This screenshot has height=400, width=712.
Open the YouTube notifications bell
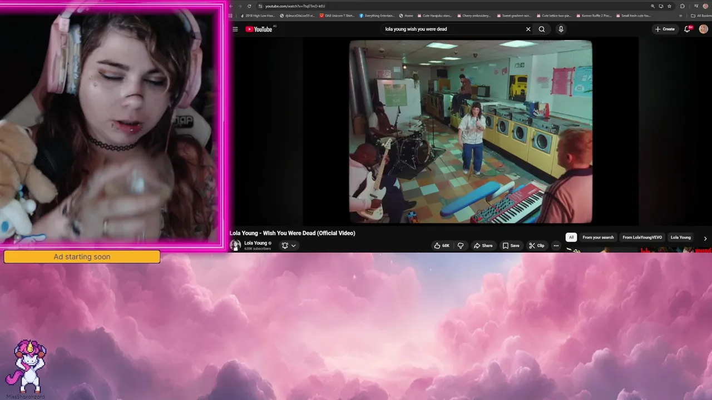pos(687,29)
